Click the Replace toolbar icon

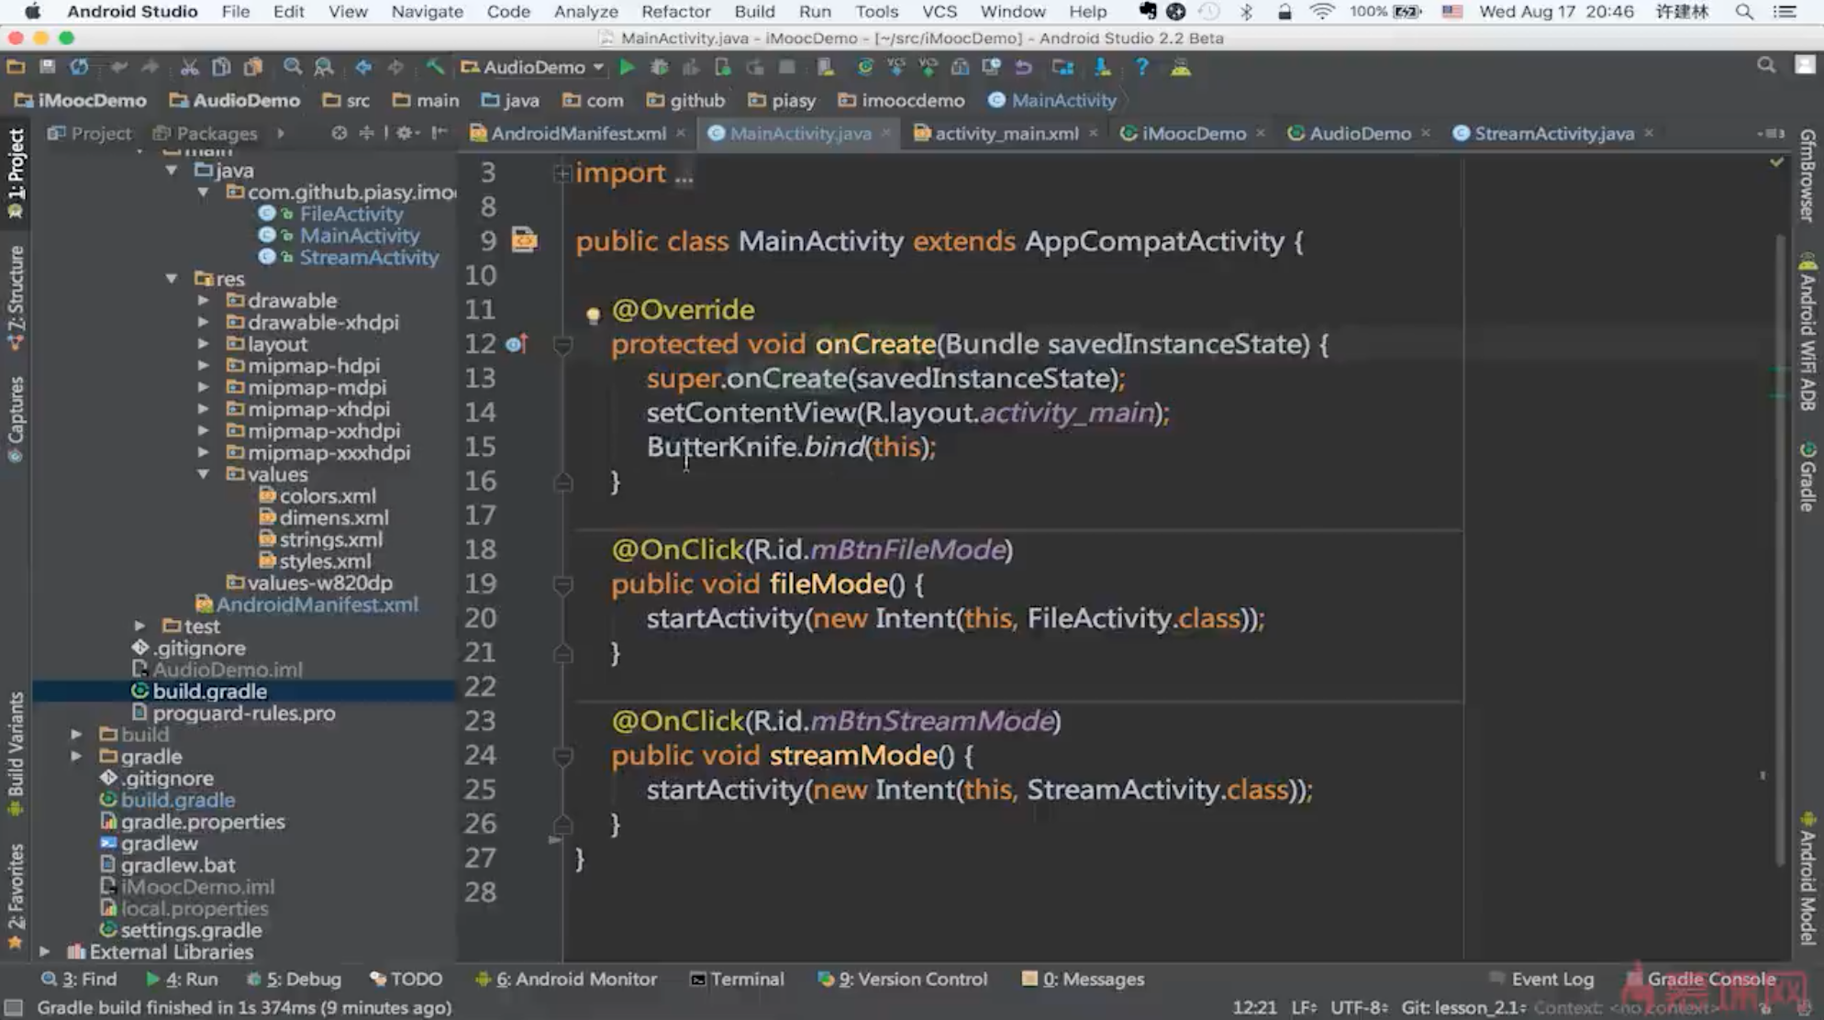(324, 67)
